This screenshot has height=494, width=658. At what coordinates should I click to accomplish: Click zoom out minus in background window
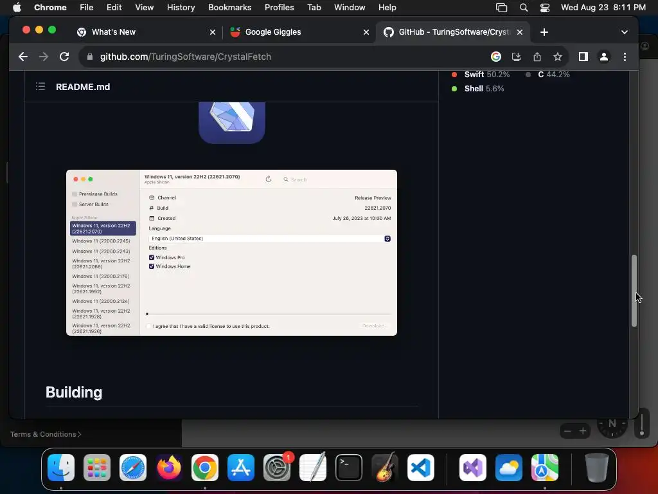point(567,431)
